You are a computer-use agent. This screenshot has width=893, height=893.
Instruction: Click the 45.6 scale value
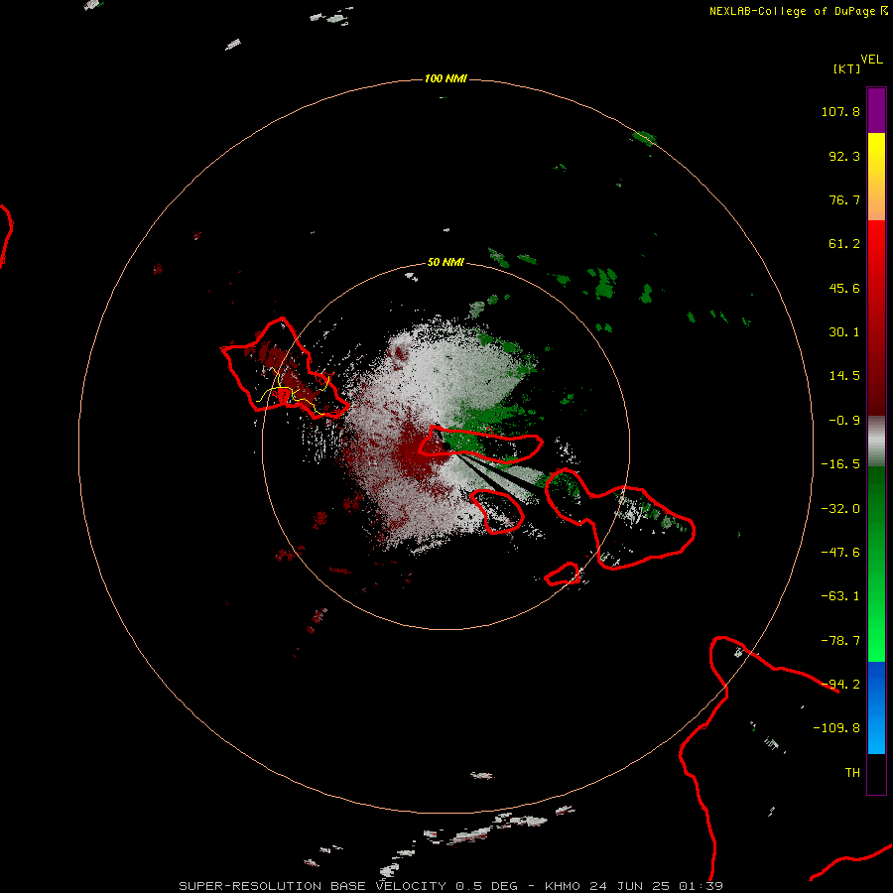(844, 288)
